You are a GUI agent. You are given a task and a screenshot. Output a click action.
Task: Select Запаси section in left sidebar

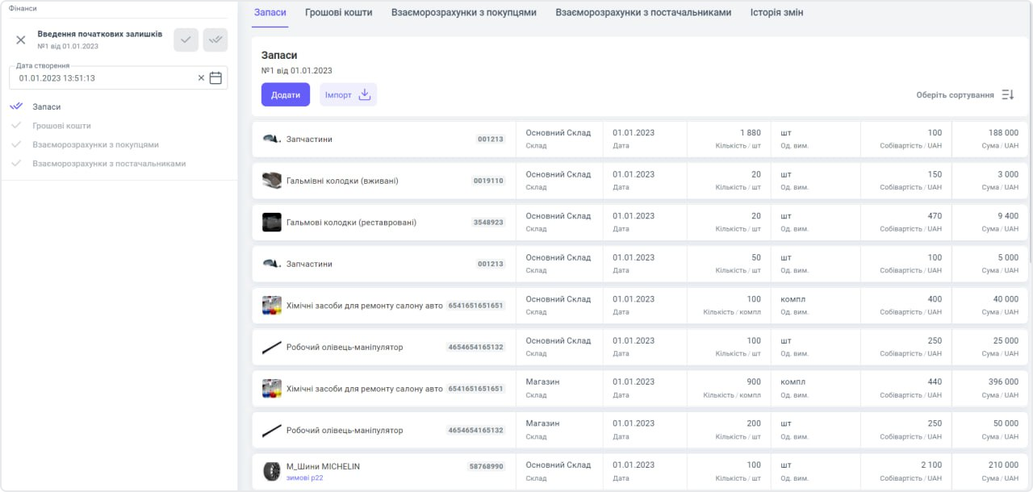(47, 106)
